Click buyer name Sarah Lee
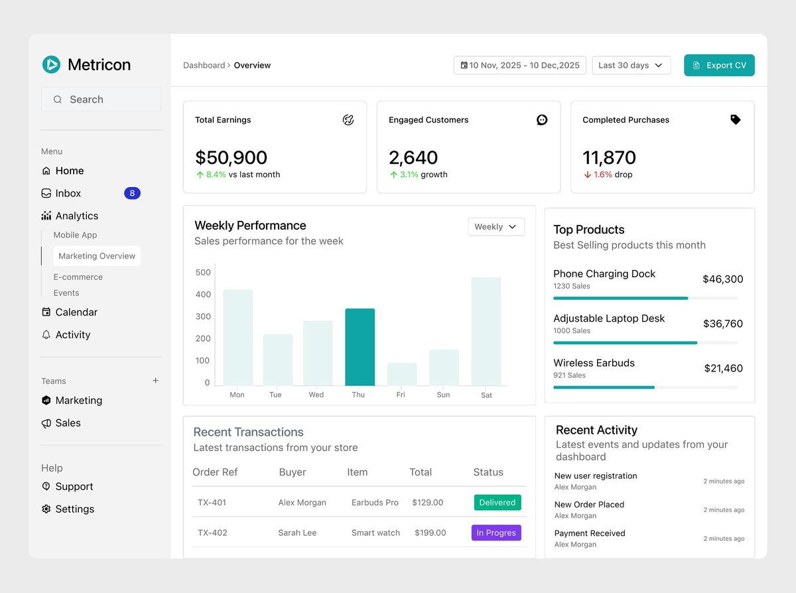Image resolution: width=796 pixels, height=593 pixels. click(x=297, y=533)
